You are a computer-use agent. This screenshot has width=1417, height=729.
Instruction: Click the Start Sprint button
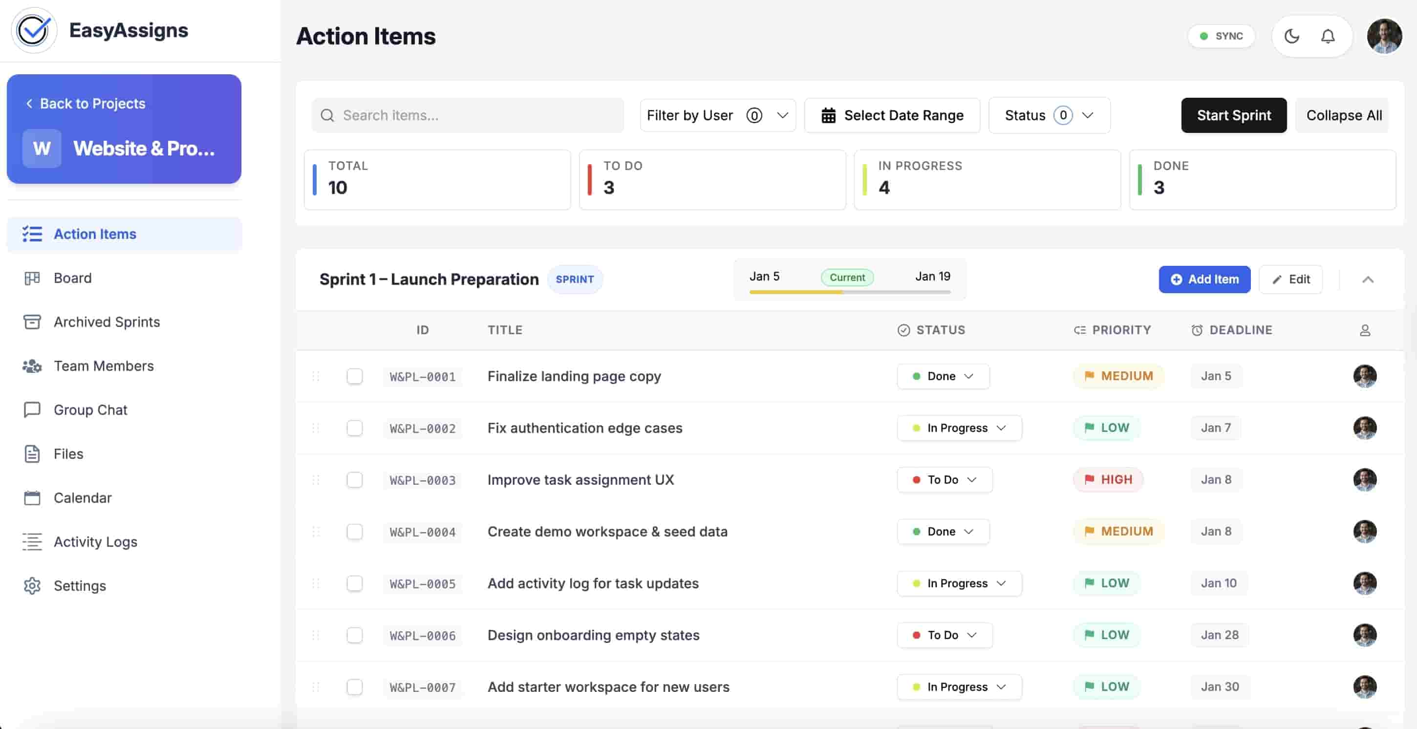(1234, 115)
